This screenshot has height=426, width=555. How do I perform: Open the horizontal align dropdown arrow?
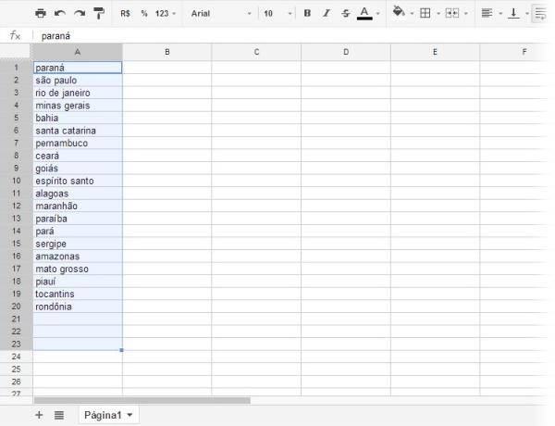click(500, 14)
